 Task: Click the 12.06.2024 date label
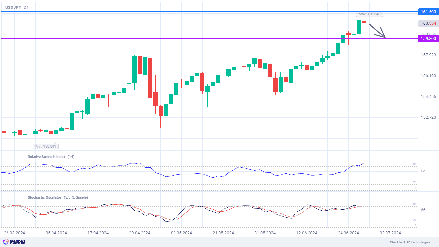(307, 233)
